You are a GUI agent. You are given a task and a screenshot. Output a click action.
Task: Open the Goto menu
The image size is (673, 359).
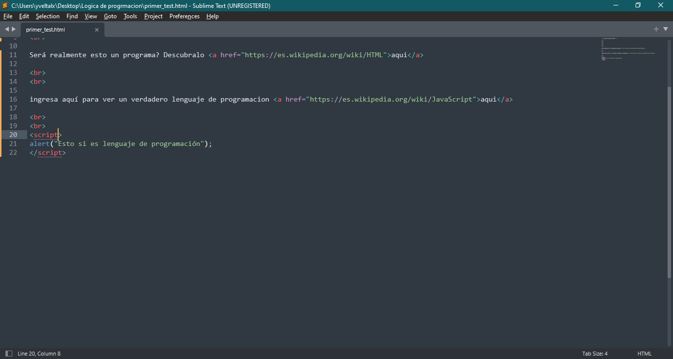pos(110,16)
